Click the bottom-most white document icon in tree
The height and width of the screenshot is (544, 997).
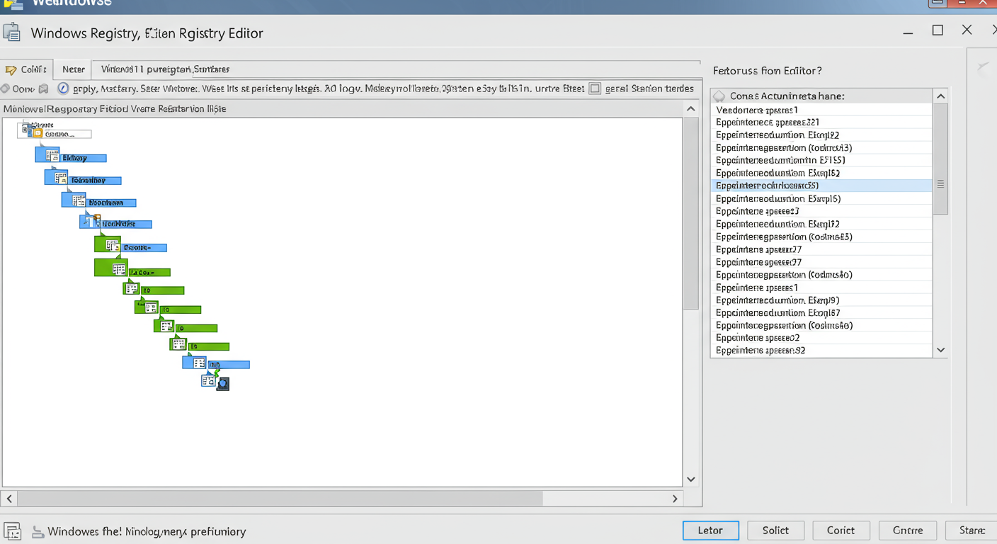(207, 381)
